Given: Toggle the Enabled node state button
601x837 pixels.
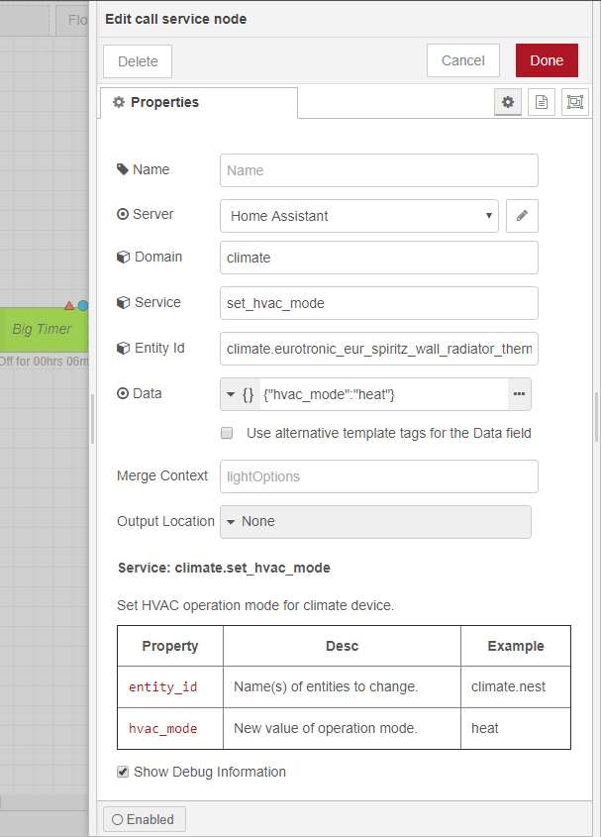Looking at the screenshot, I should point(144,819).
